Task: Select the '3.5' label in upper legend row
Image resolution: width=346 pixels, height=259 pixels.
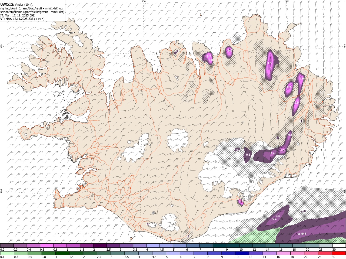Action: click(135, 250)
